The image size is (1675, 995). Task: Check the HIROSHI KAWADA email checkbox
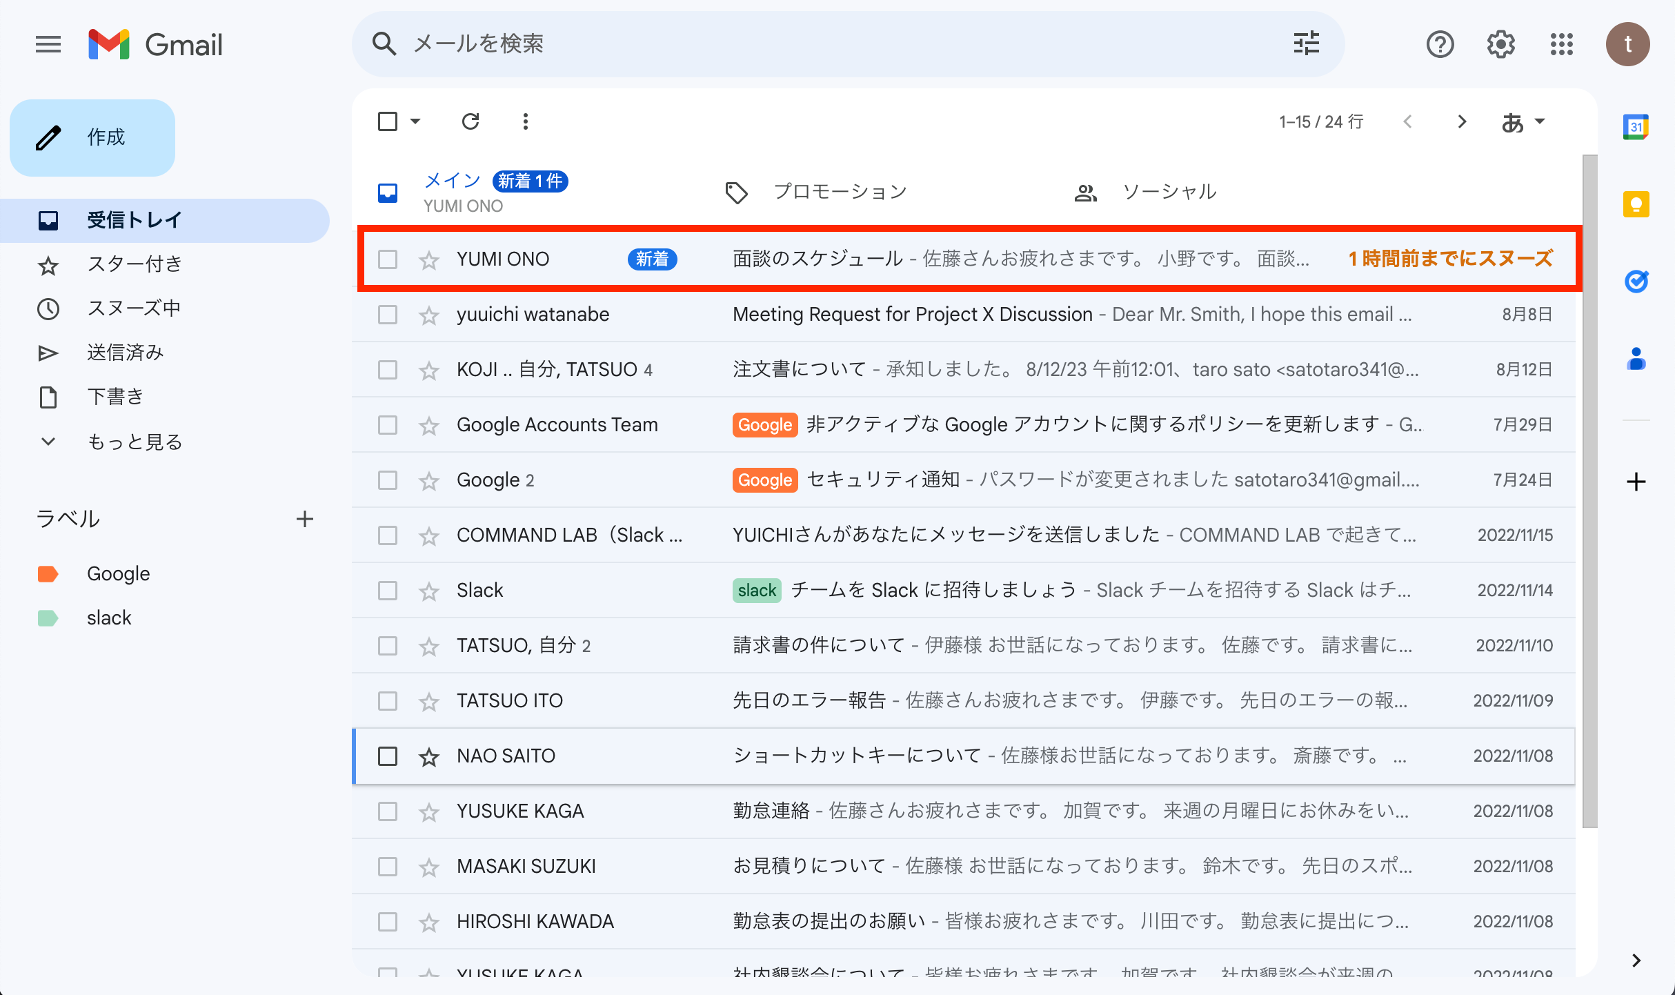(388, 922)
